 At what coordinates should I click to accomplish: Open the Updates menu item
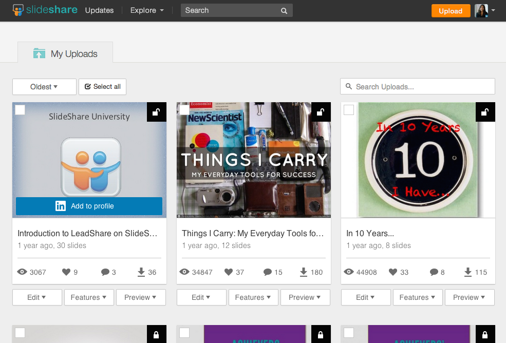point(99,10)
